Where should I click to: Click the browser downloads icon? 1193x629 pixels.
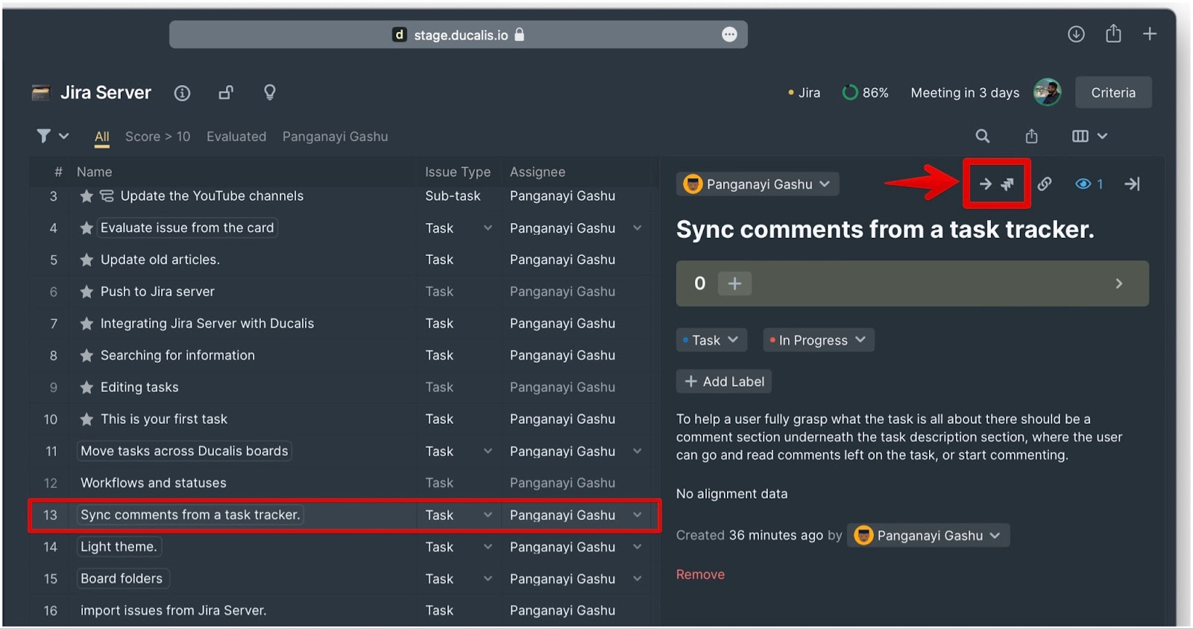point(1076,34)
